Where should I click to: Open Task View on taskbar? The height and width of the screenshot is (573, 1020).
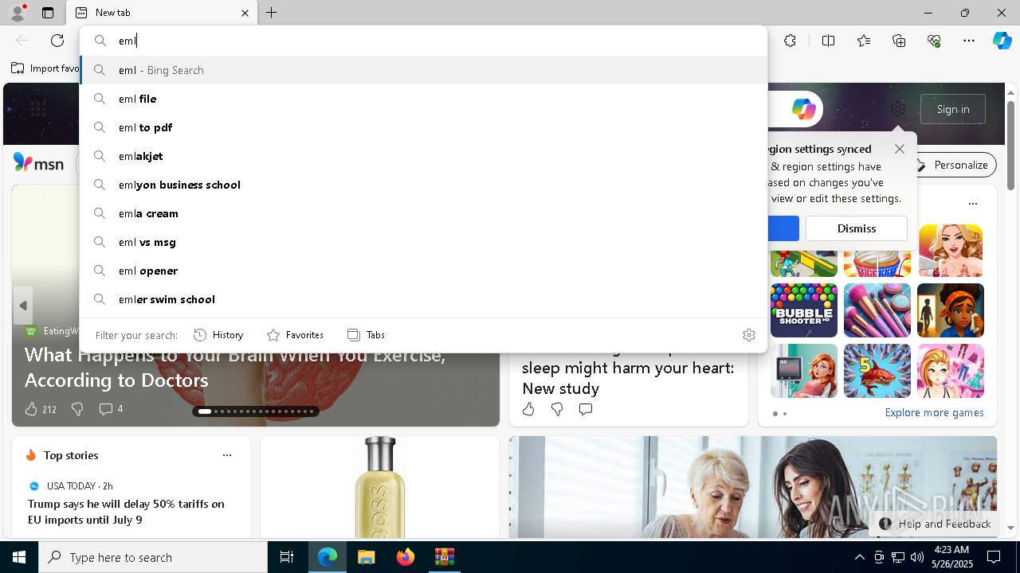287,557
